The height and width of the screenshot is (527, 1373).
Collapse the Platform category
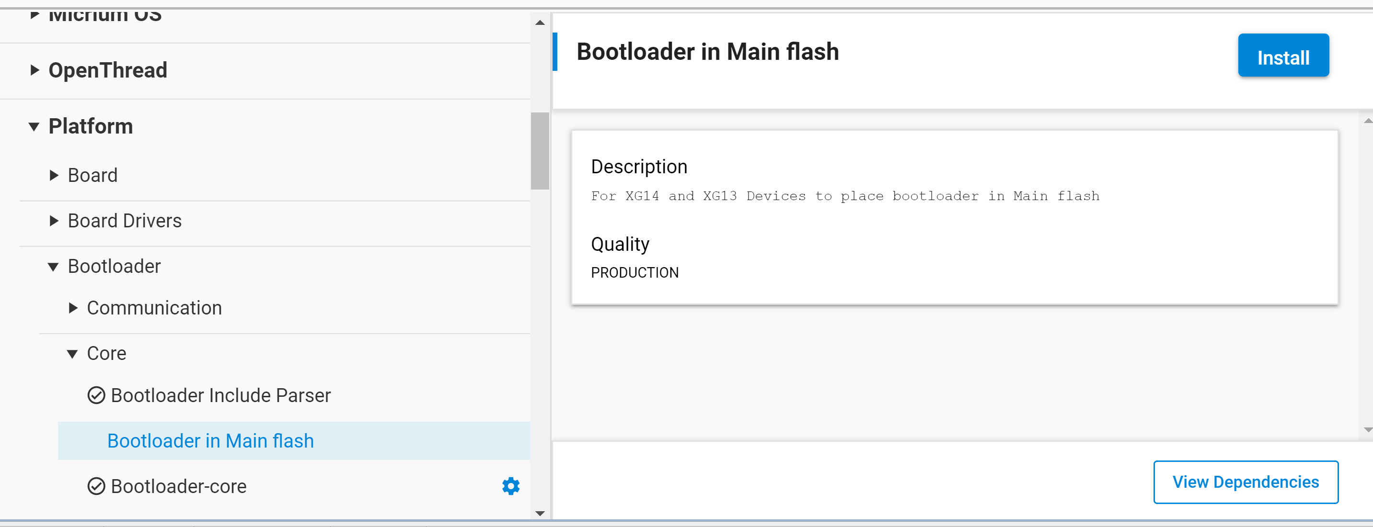pos(34,127)
